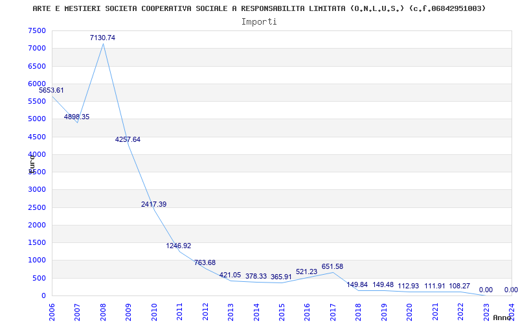
Task: Click the 2023 year on x-axis
Action: 486,312
